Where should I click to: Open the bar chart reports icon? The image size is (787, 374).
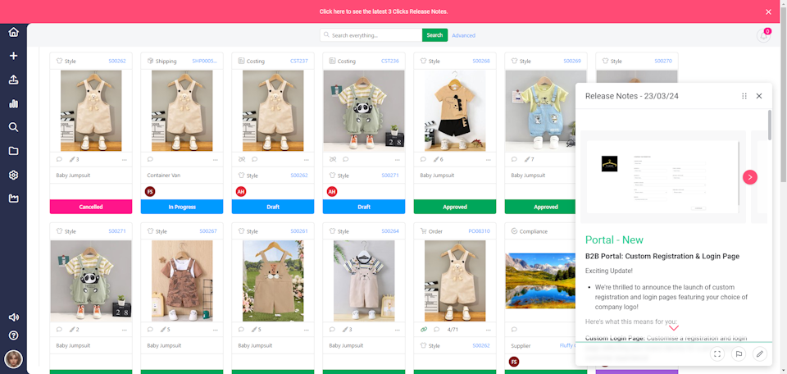point(13,103)
